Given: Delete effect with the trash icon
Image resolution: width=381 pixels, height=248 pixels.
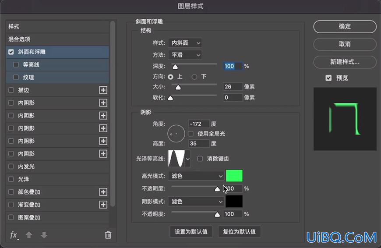Looking at the screenshot, I should pos(108,235).
